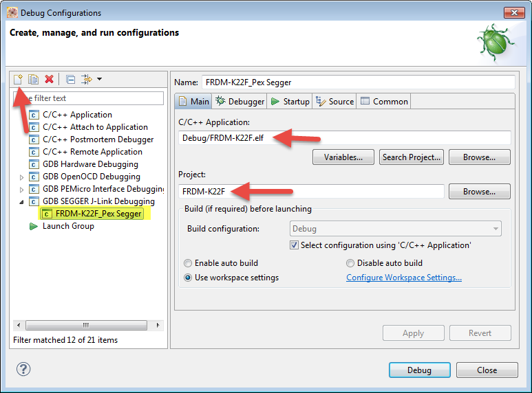
Task: Open the Configure Workspace Settings link
Action: point(403,278)
